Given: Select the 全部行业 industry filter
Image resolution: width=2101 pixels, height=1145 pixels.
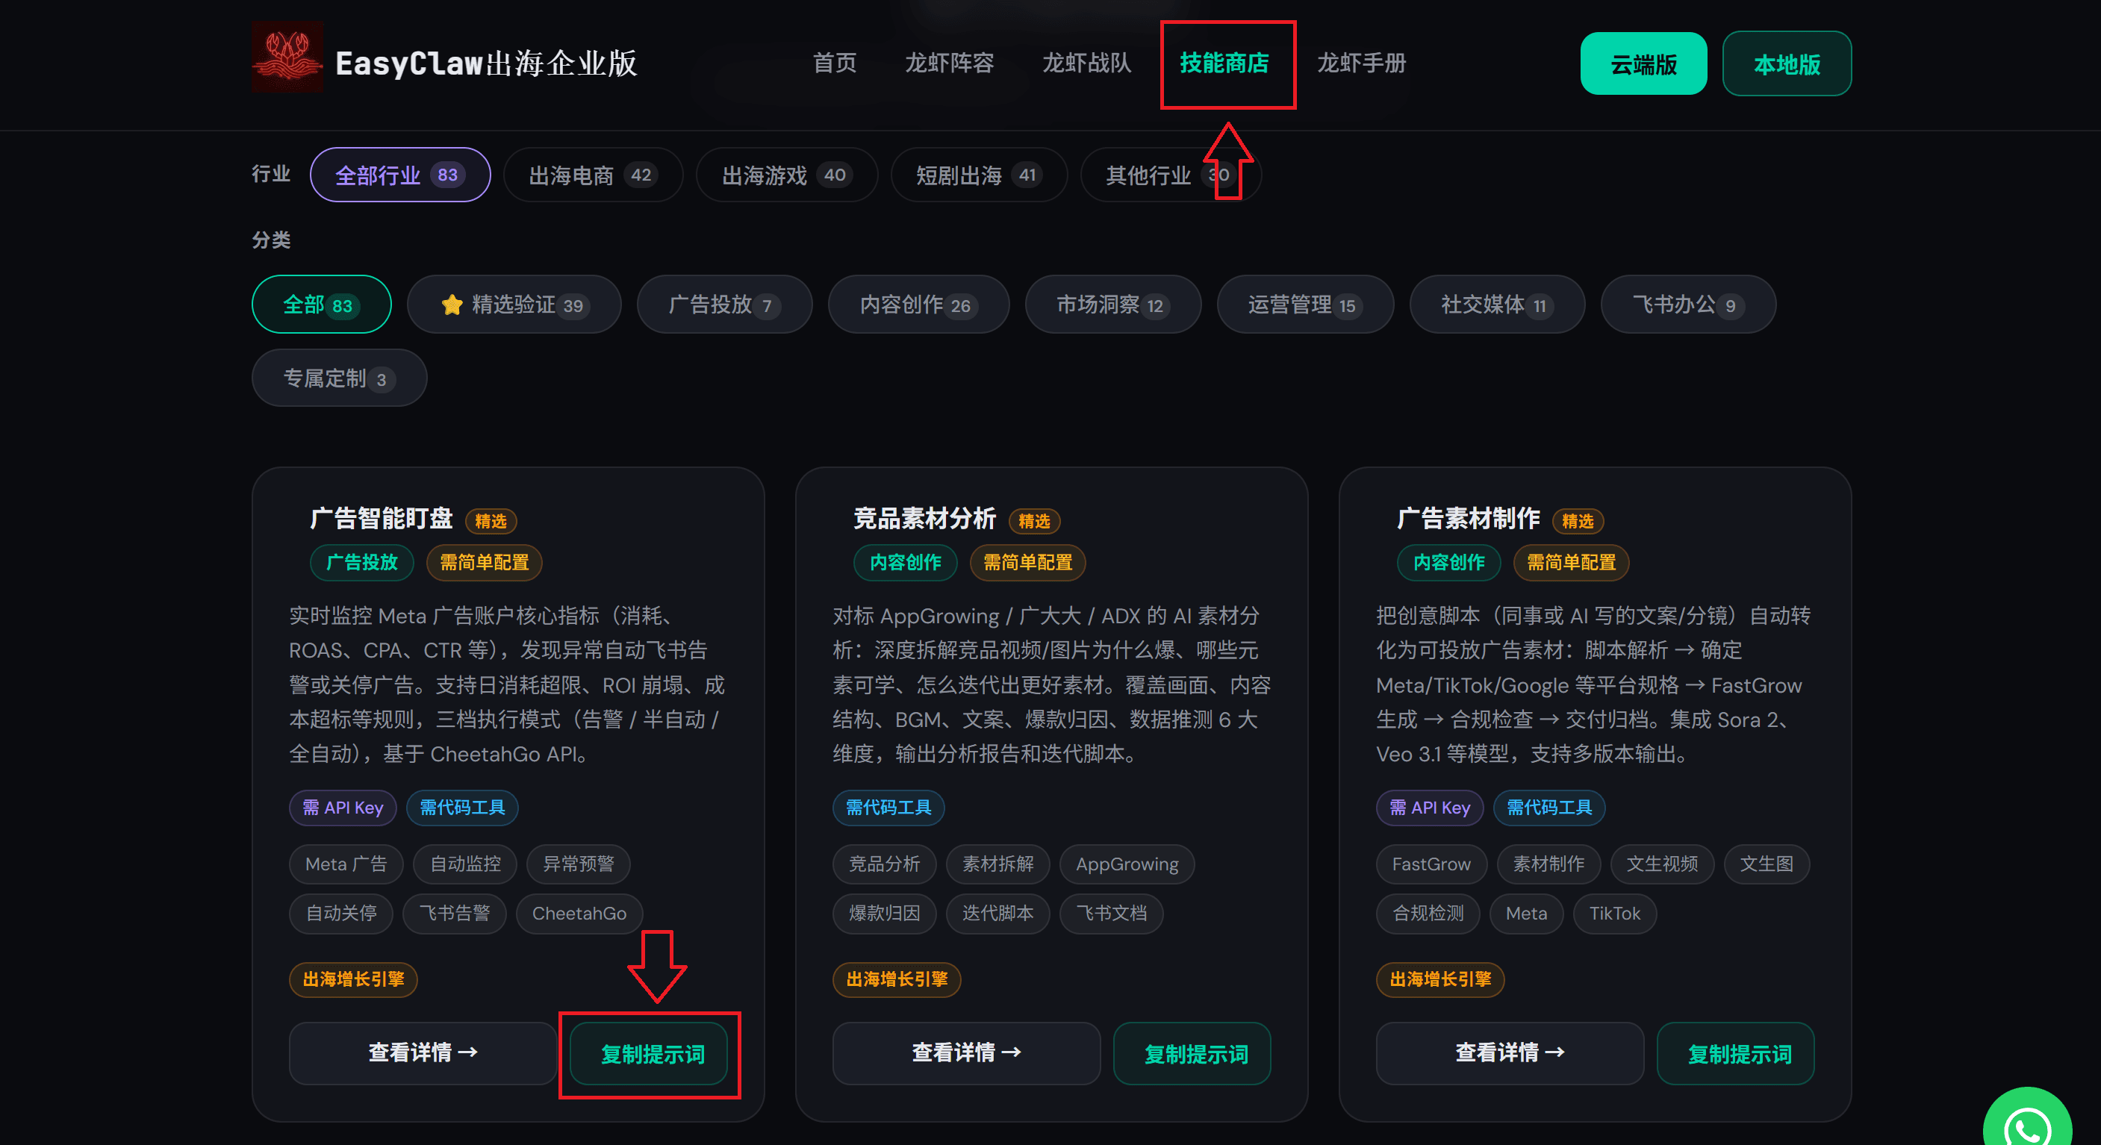Looking at the screenshot, I should point(399,175).
